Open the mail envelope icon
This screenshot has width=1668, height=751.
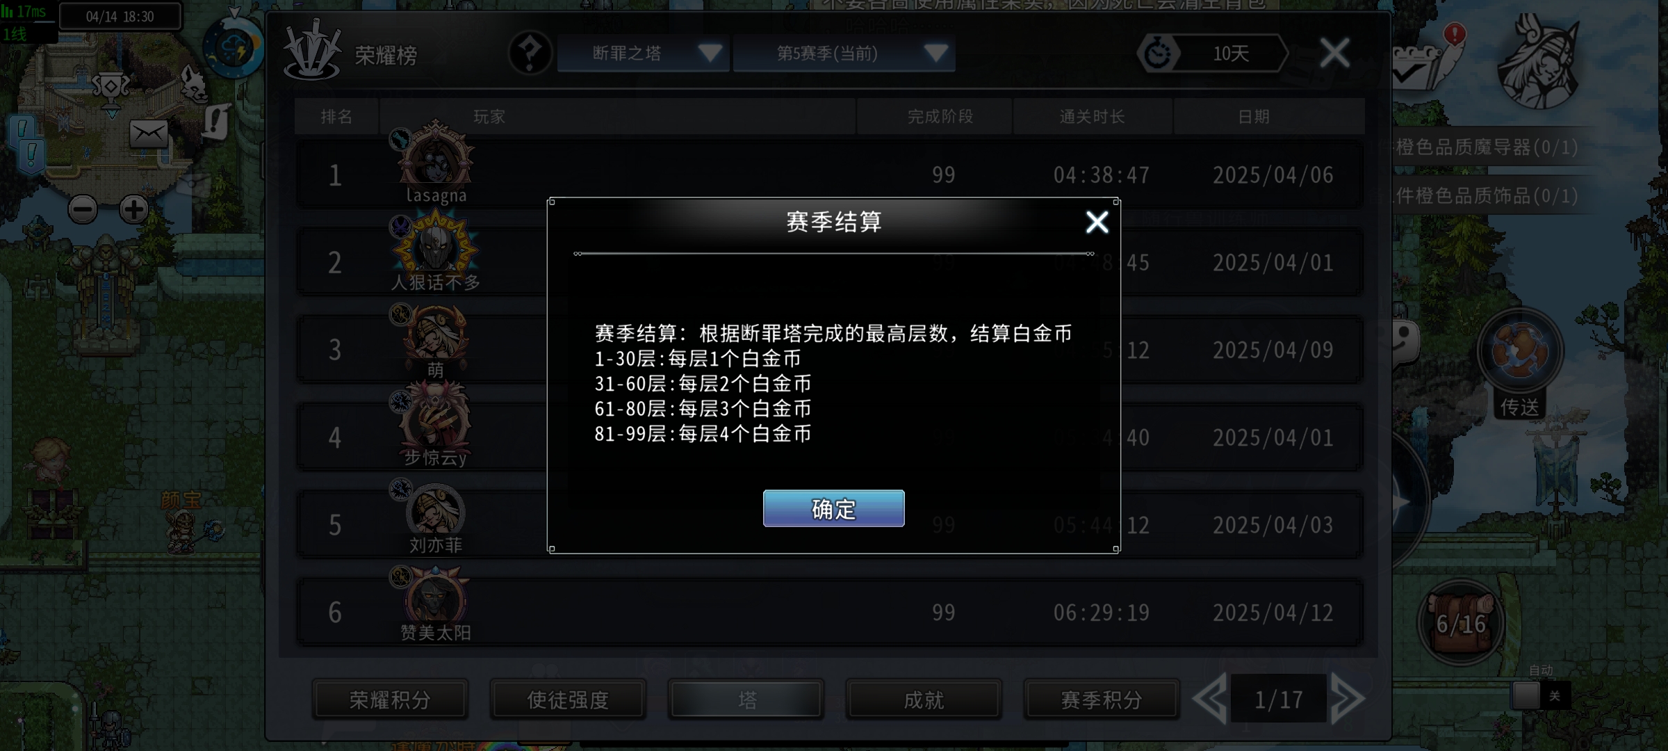pyautogui.click(x=149, y=134)
